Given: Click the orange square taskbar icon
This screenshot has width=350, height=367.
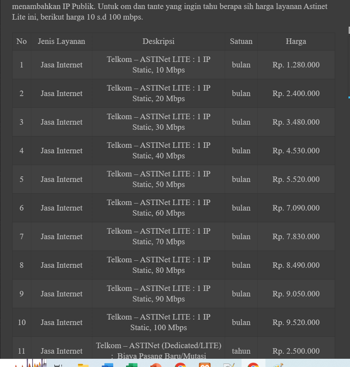Looking at the screenshot, I should click(x=204, y=365).
